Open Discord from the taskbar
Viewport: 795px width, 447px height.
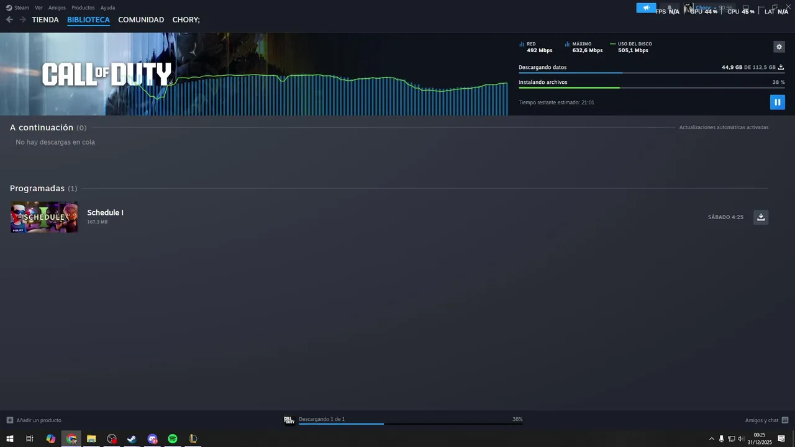coord(152,439)
